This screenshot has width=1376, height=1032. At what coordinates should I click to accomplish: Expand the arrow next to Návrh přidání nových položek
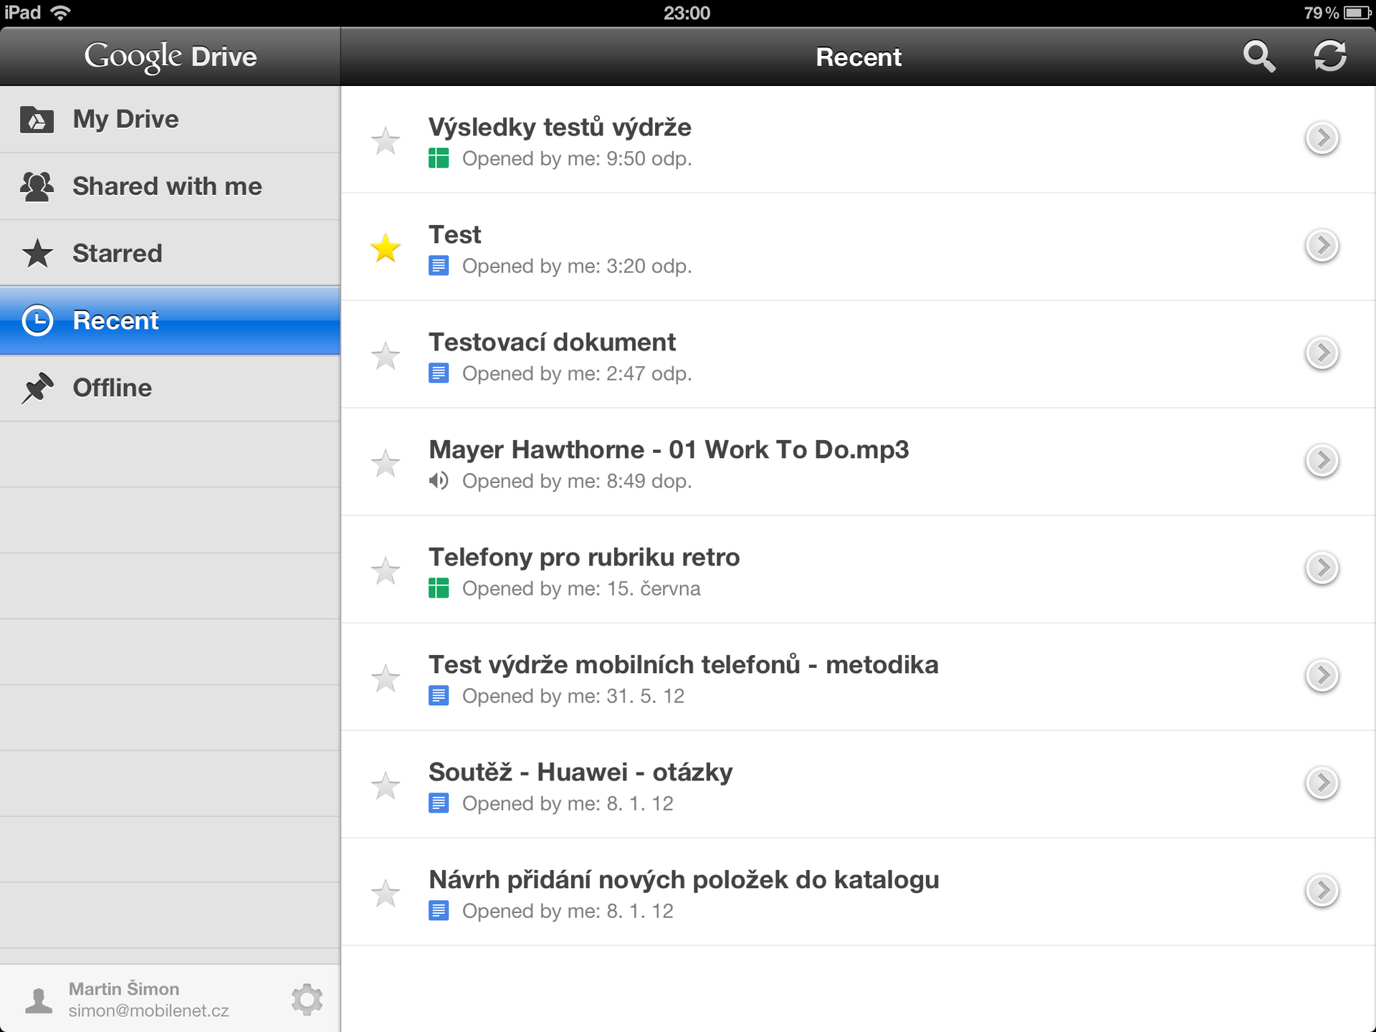1322,891
